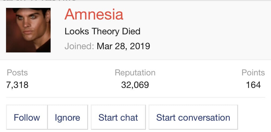Click blank area between Reputation and Points

198,79
